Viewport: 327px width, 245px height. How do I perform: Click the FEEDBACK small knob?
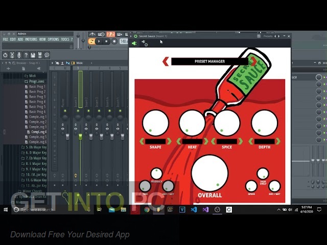[x=156, y=174]
